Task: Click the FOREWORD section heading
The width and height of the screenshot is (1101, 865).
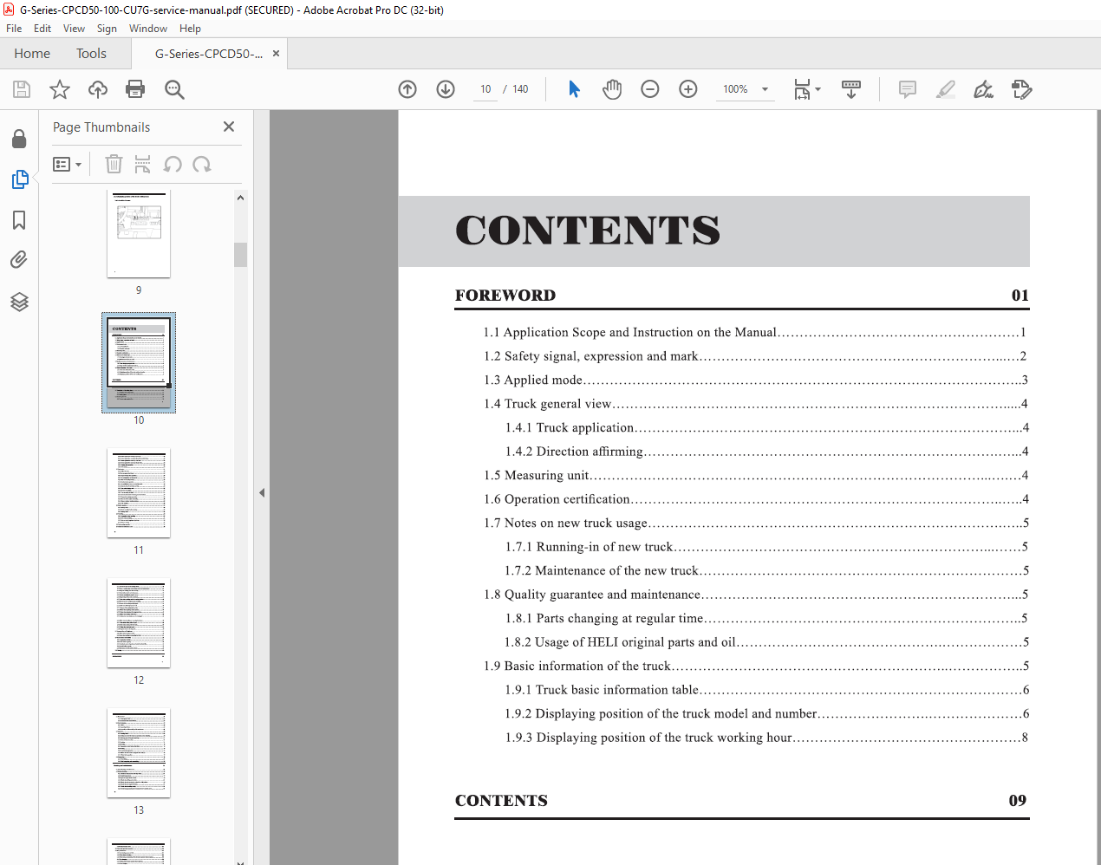Action: pyautogui.click(x=505, y=296)
